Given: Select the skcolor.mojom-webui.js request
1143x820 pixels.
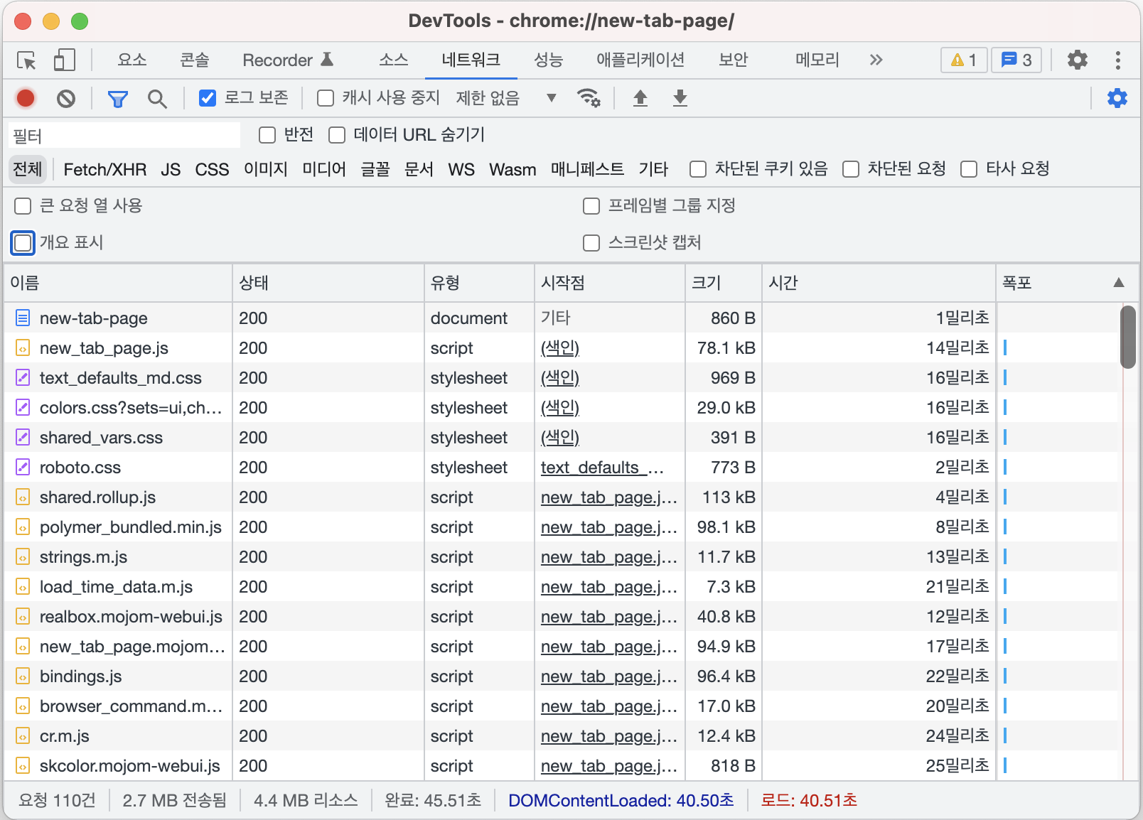Looking at the screenshot, I should [x=562, y=766].
